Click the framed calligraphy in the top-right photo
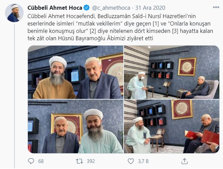Viewport: 223px width, 169px height. click(x=187, y=67)
